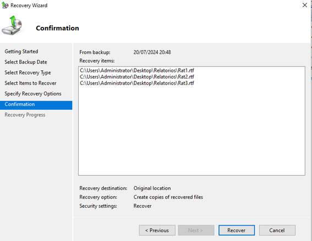Image resolution: width=312 pixels, height=241 pixels.
Task: Click the Recover button
Action: (237, 230)
